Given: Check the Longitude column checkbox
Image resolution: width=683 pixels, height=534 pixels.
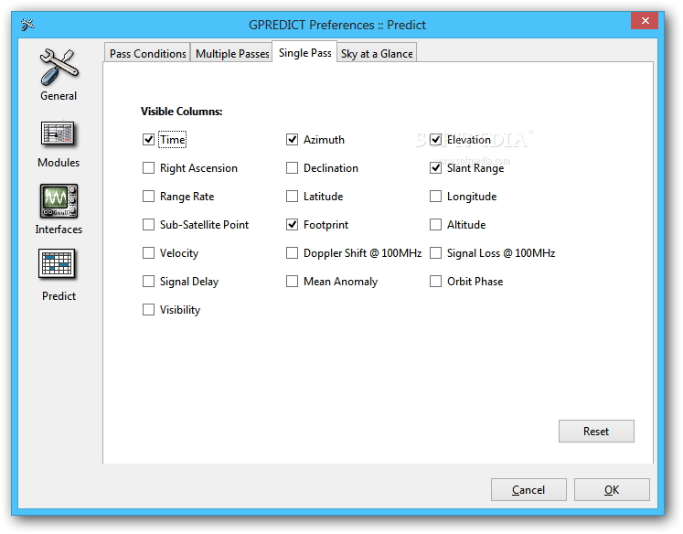Looking at the screenshot, I should pyautogui.click(x=435, y=197).
